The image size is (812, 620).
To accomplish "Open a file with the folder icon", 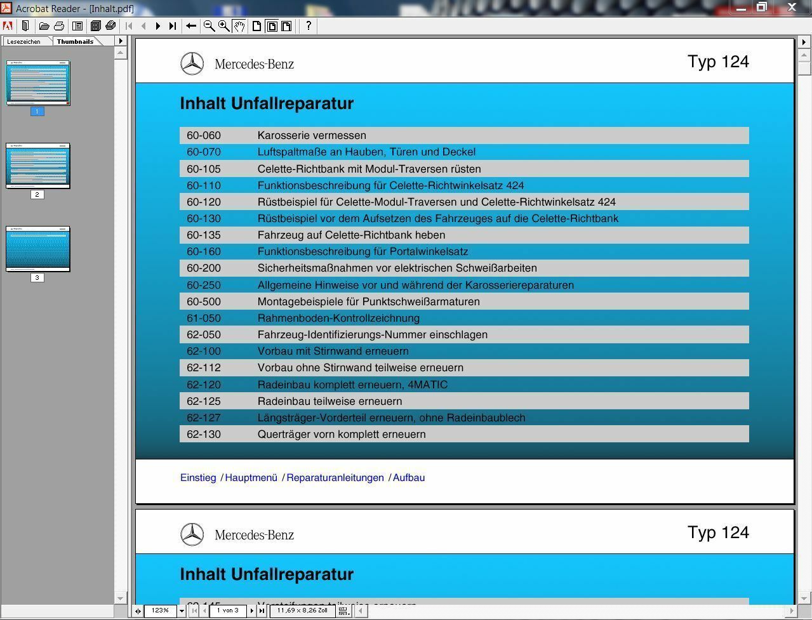I will tap(44, 26).
